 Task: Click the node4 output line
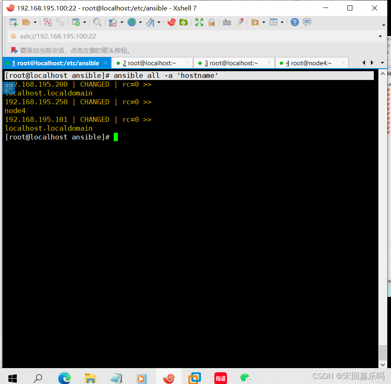point(15,111)
